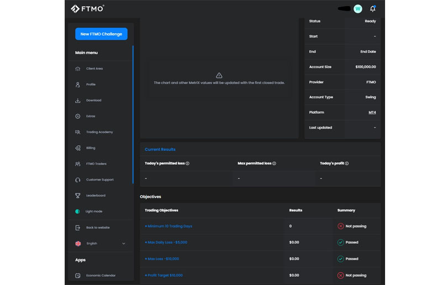The image size is (442, 285).
Task: Click the Swing account type value
Action: tap(371, 97)
